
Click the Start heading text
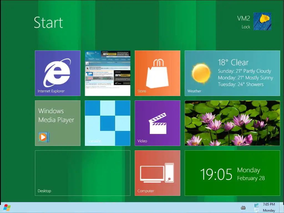coord(49,22)
